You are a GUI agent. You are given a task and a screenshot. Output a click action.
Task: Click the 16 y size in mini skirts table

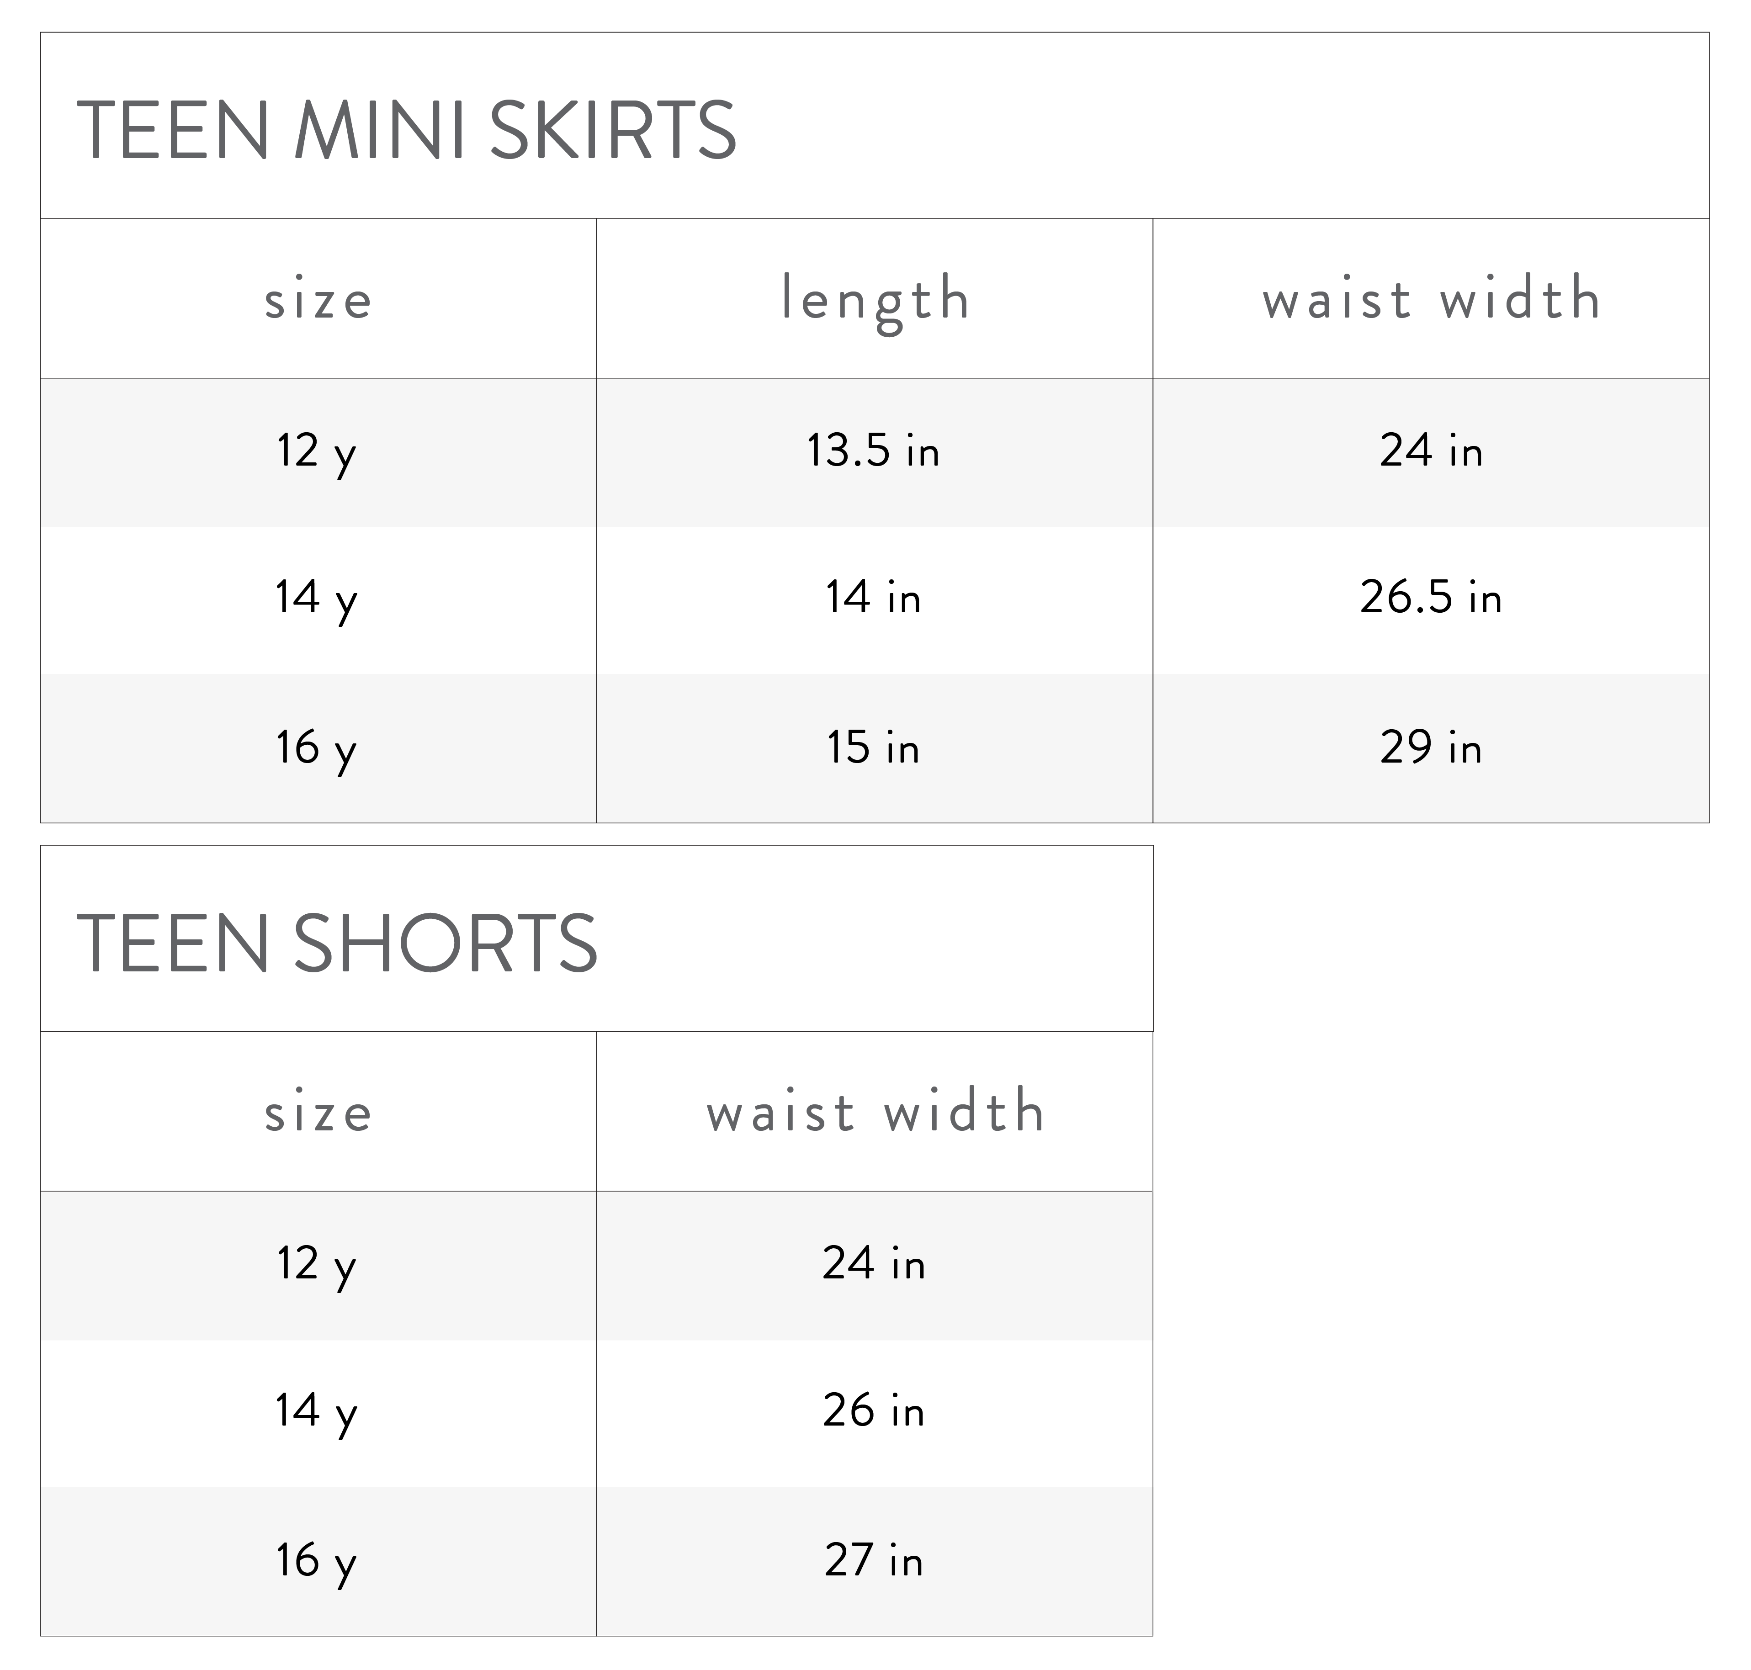tap(317, 748)
